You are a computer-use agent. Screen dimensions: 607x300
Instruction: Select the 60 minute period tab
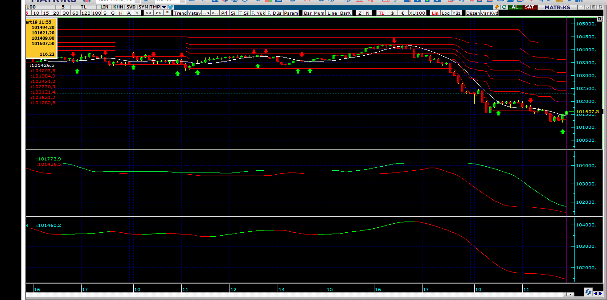tap(74, 13)
